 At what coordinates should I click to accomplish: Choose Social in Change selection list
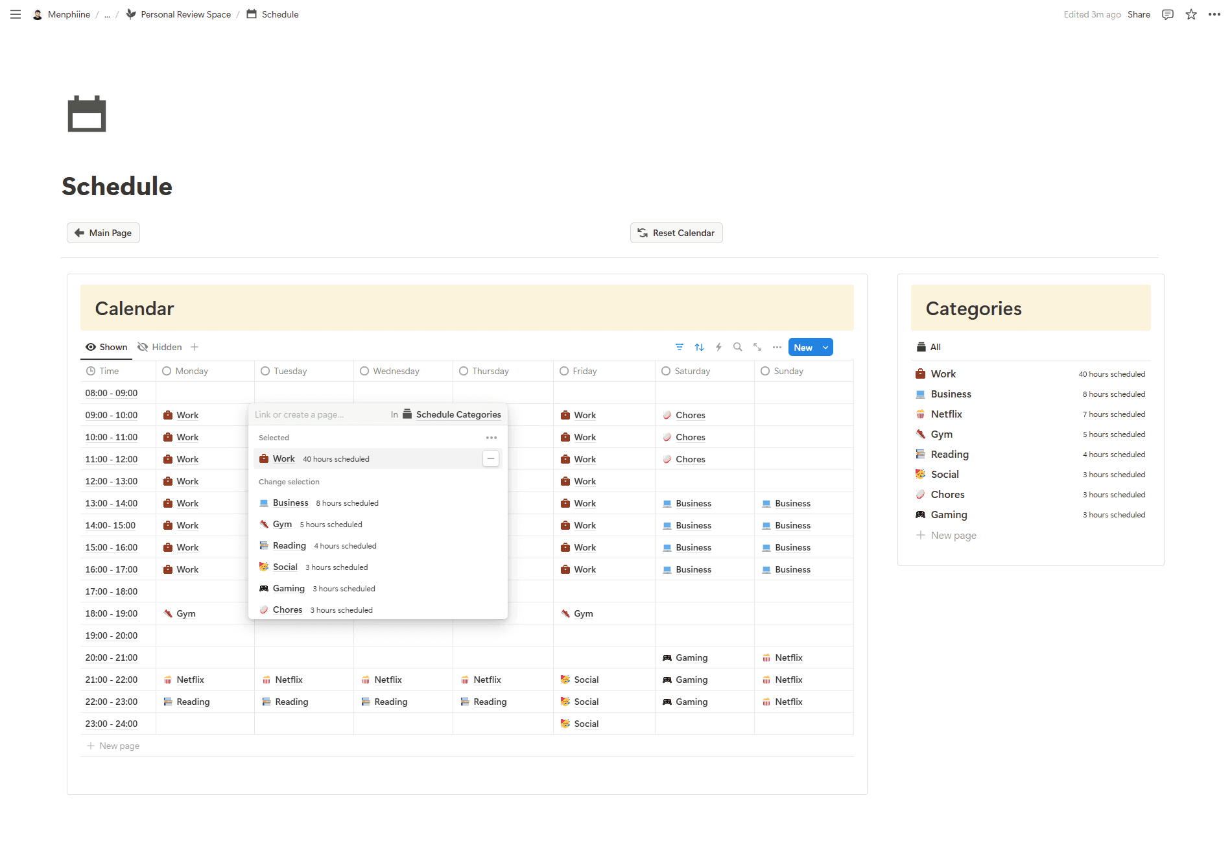(x=378, y=567)
